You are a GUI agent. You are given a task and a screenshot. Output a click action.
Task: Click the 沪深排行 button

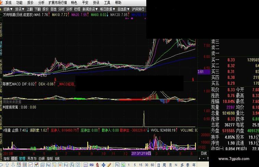(138, 9)
